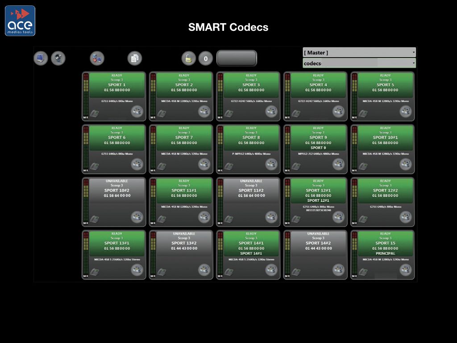The image size is (457, 343).
Task: Select the SPORT 9 codec header
Action: pos(318,138)
